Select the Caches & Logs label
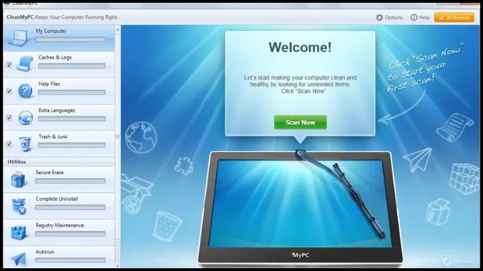Viewport: 483px width, 271px height. point(55,57)
